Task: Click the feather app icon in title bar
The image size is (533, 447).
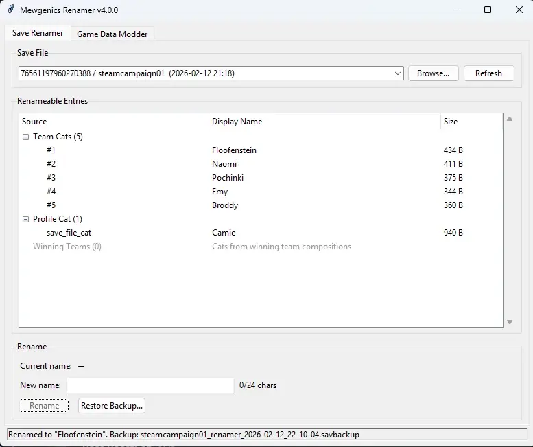Action: click(x=10, y=10)
